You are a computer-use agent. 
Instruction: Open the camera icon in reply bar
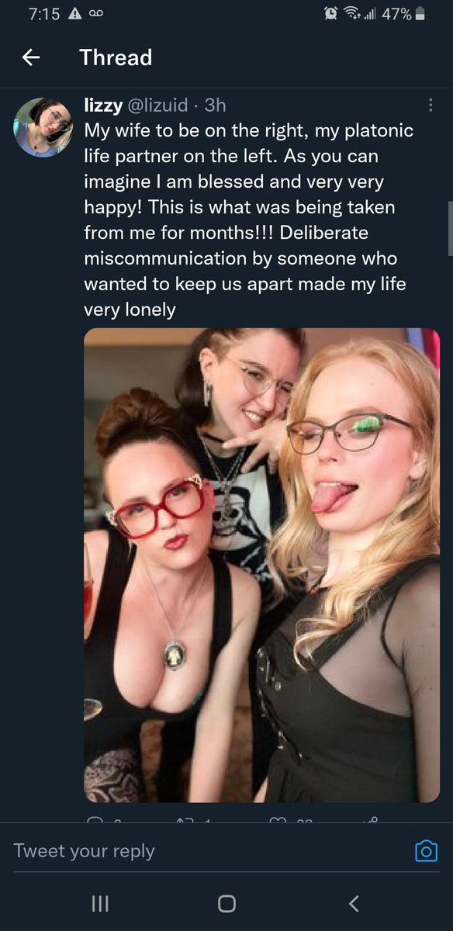click(x=426, y=850)
